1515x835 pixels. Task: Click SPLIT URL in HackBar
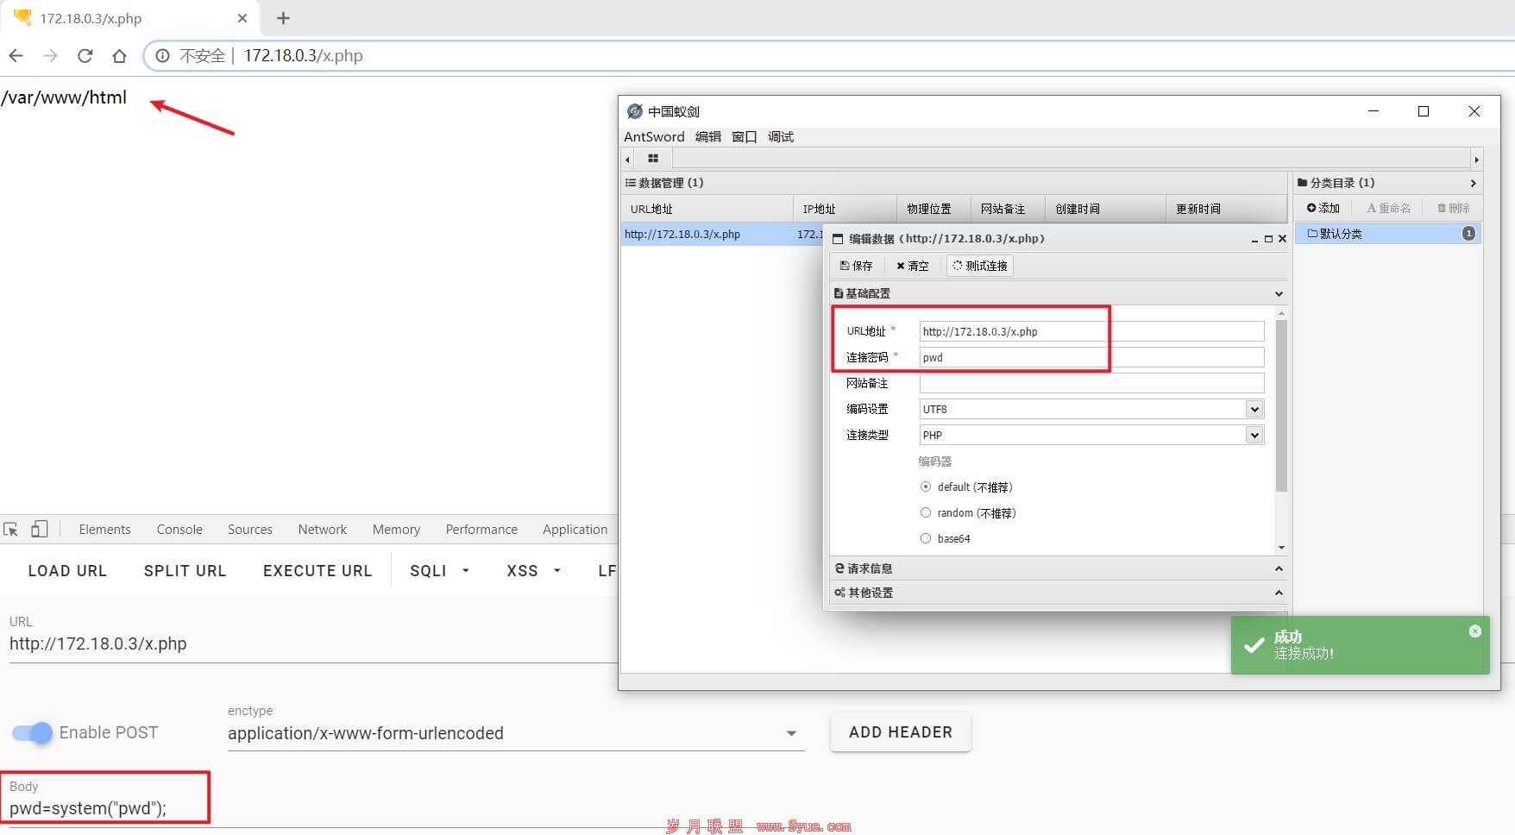(185, 571)
